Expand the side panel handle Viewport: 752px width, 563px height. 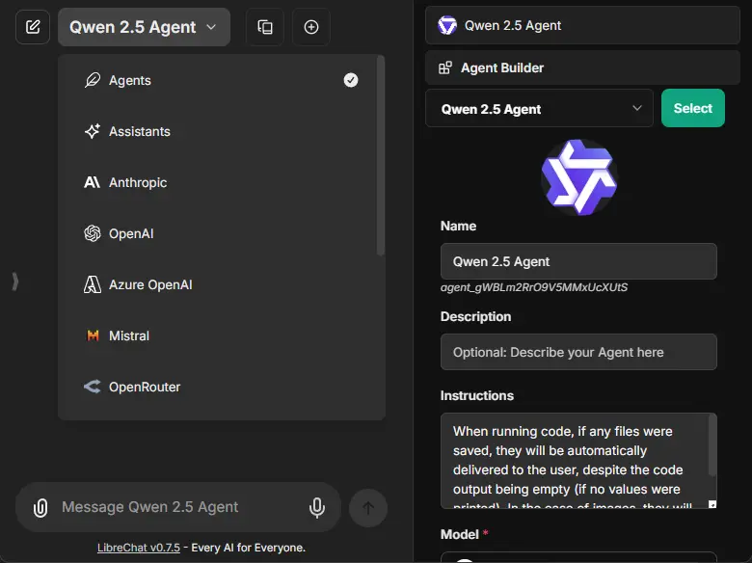(x=14, y=281)
